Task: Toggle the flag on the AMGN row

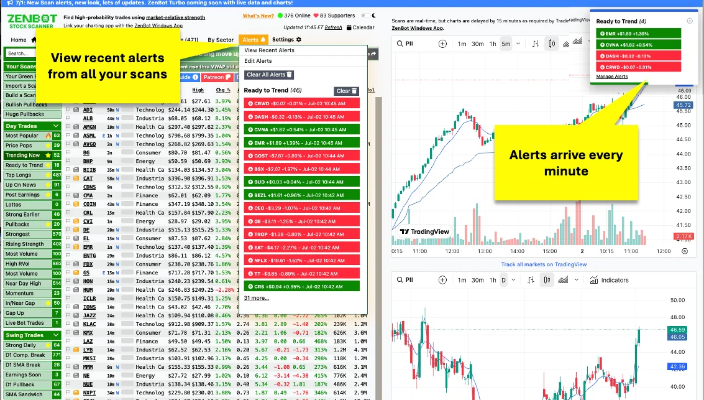Action: 68,127
